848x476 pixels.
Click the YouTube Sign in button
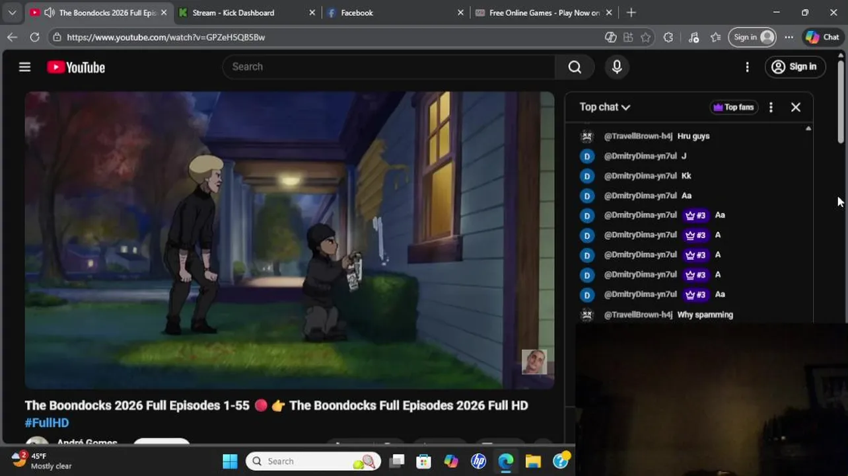tap(795, 67)
